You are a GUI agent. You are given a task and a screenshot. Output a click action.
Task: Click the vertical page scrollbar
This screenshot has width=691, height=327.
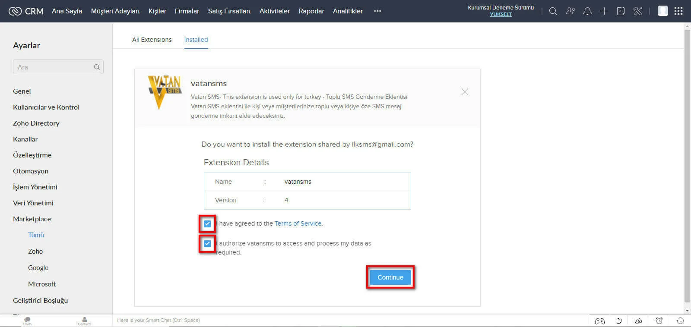point(687,166)
